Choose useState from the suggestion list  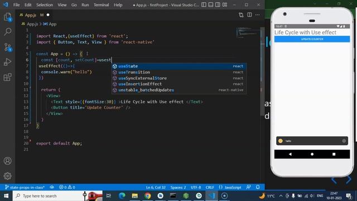(178, 66)
